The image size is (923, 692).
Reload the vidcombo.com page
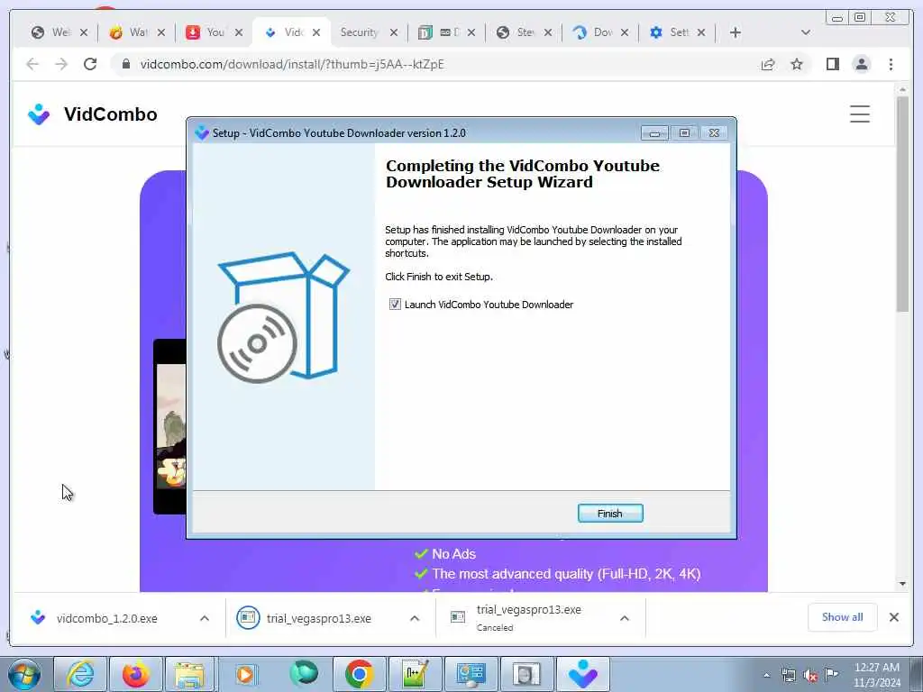point(90,64)
